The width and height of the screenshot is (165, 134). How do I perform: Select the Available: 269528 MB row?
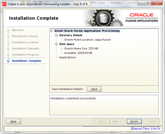(x=78, y=53)
